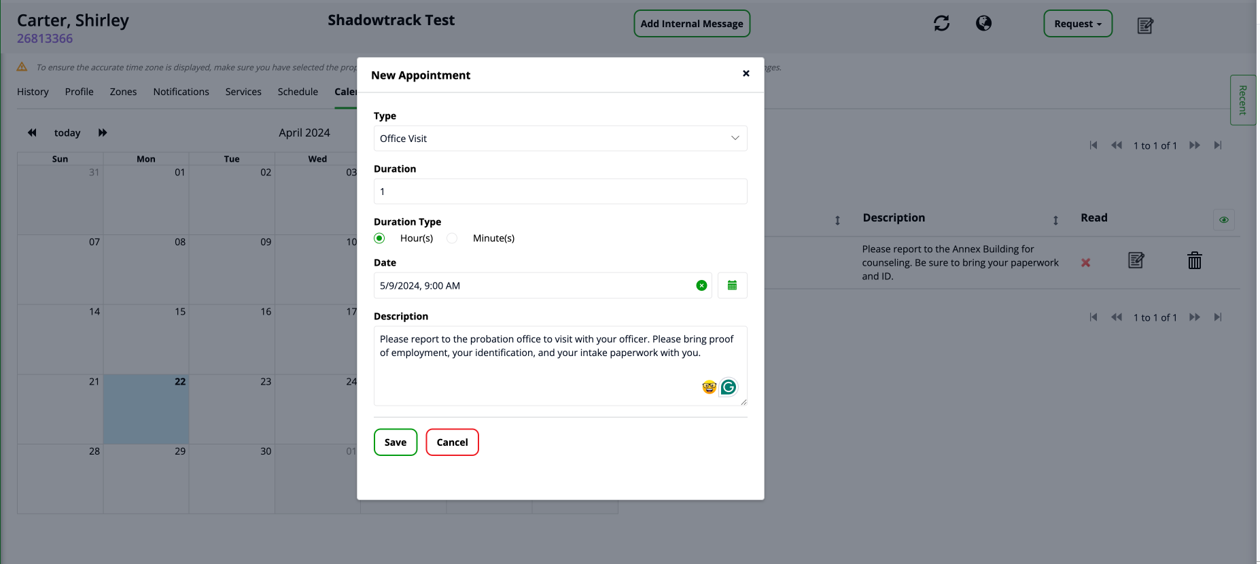Expand the Request dropdown menu
This screenshot has width=1260, height=564.
coord(1077,24)
